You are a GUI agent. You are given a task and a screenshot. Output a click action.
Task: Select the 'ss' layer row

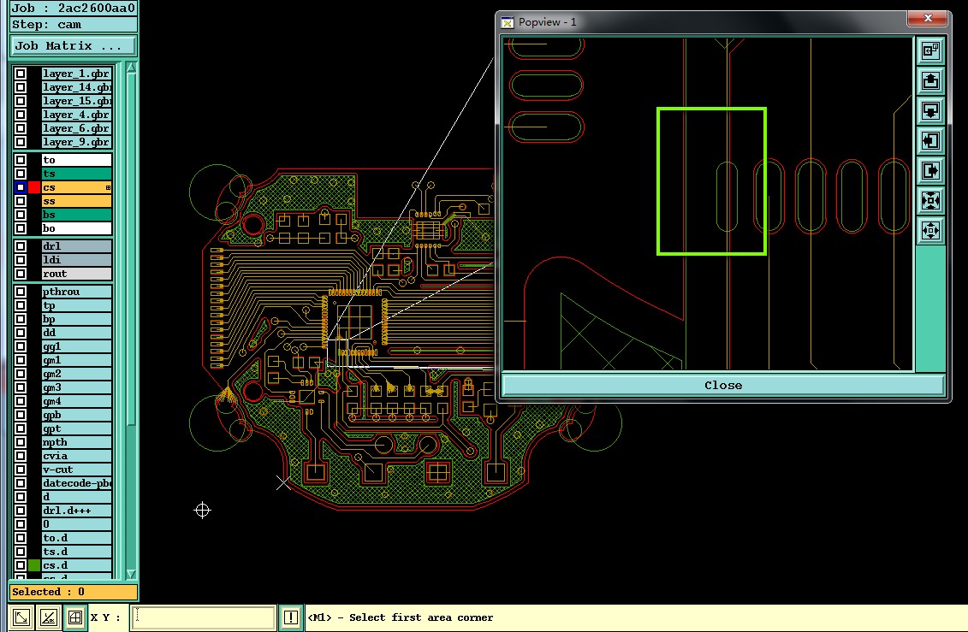tap(76, 201)
